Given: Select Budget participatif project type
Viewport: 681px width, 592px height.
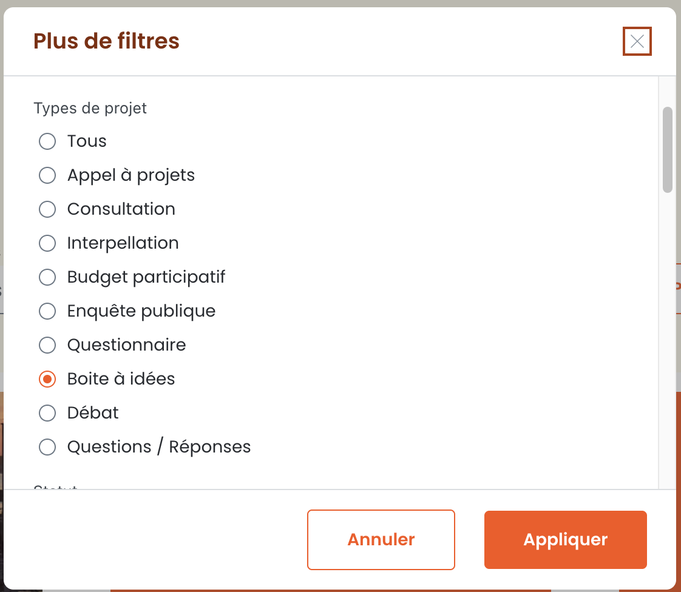Looking at the screenshot, I should 47,277.
